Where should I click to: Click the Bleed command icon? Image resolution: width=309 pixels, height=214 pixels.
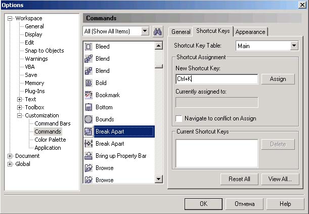pyautogui.click(x=89, y=47)
